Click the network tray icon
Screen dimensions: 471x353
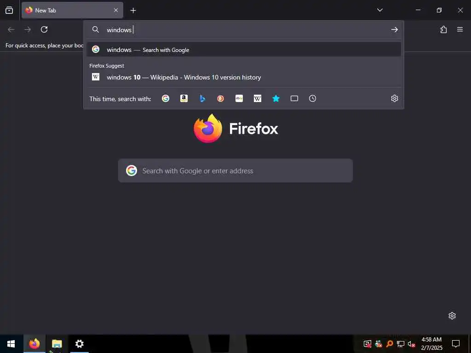(x=401, y=344)
